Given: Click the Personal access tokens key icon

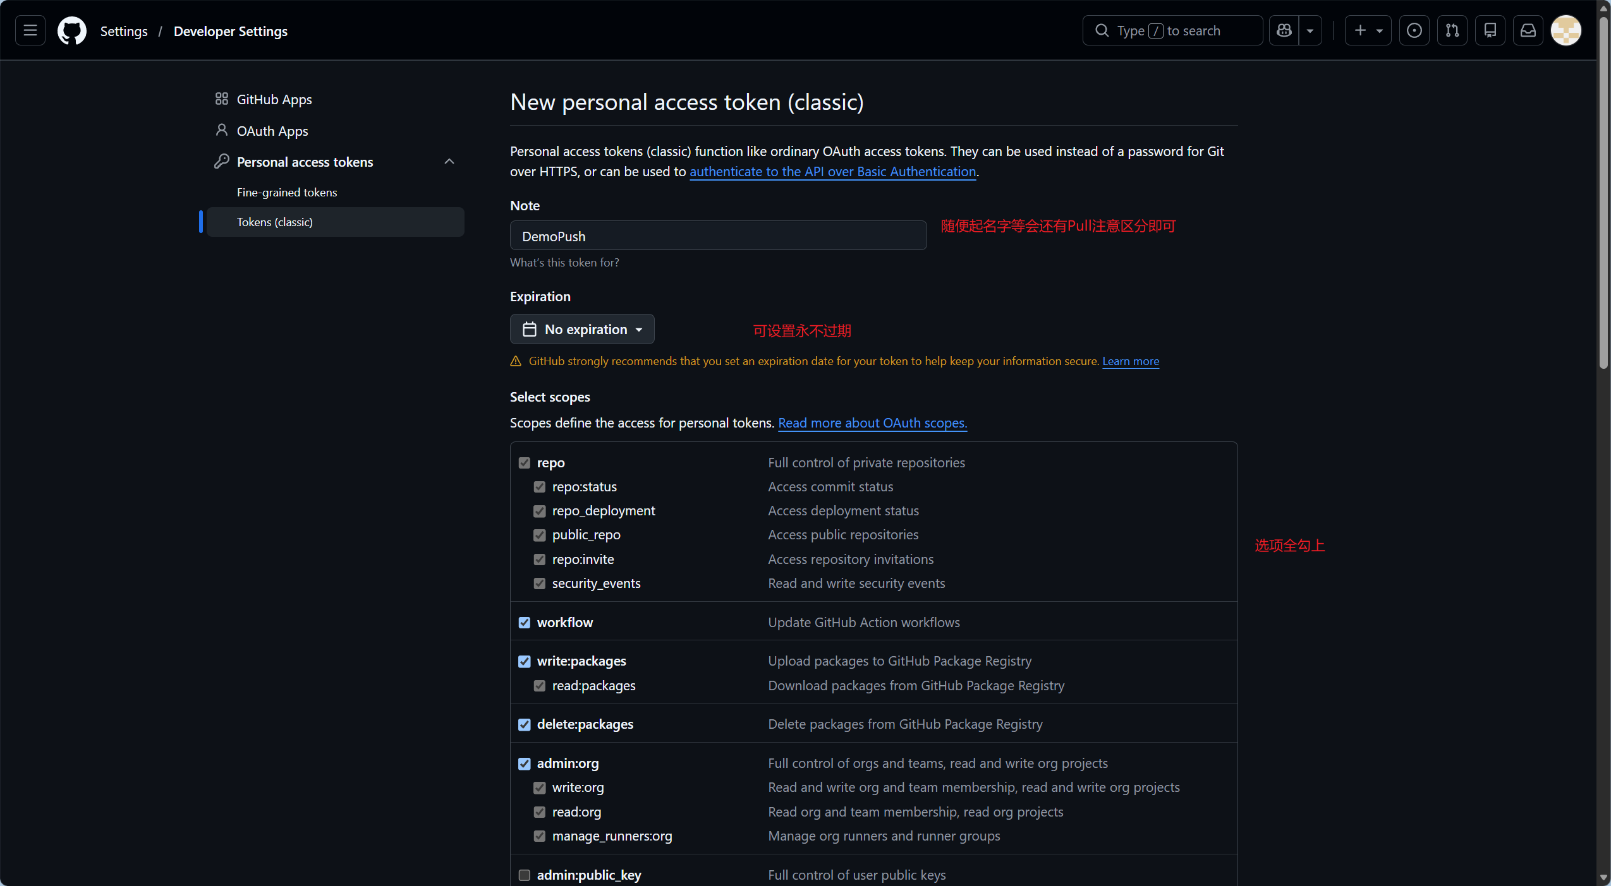Looking at the screenshot, I should (221, 162).
